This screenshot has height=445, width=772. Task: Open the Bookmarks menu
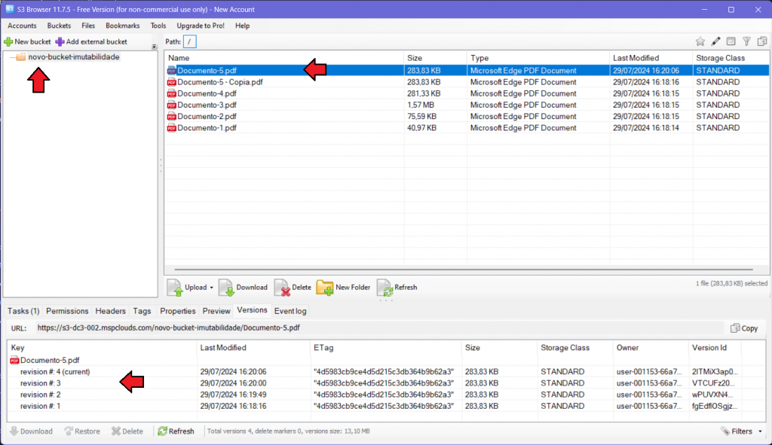click(x=123, y=26)
